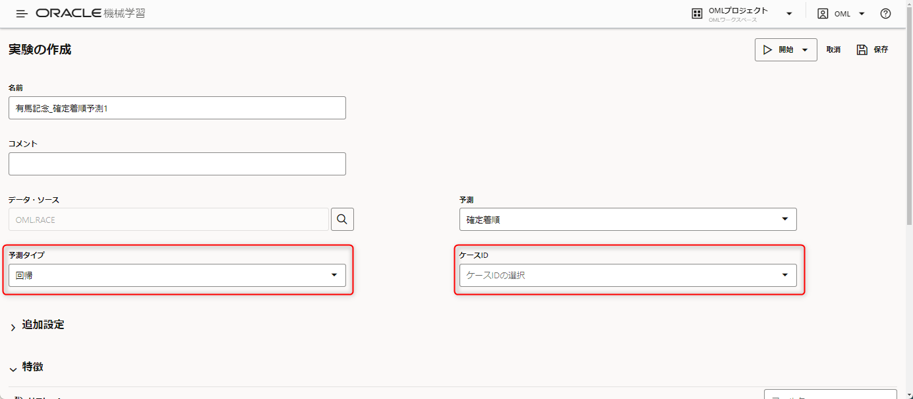Viewport: 913px width, 399px height.
Task: Click the 取消 cancel button
Action: click(833, 49)
